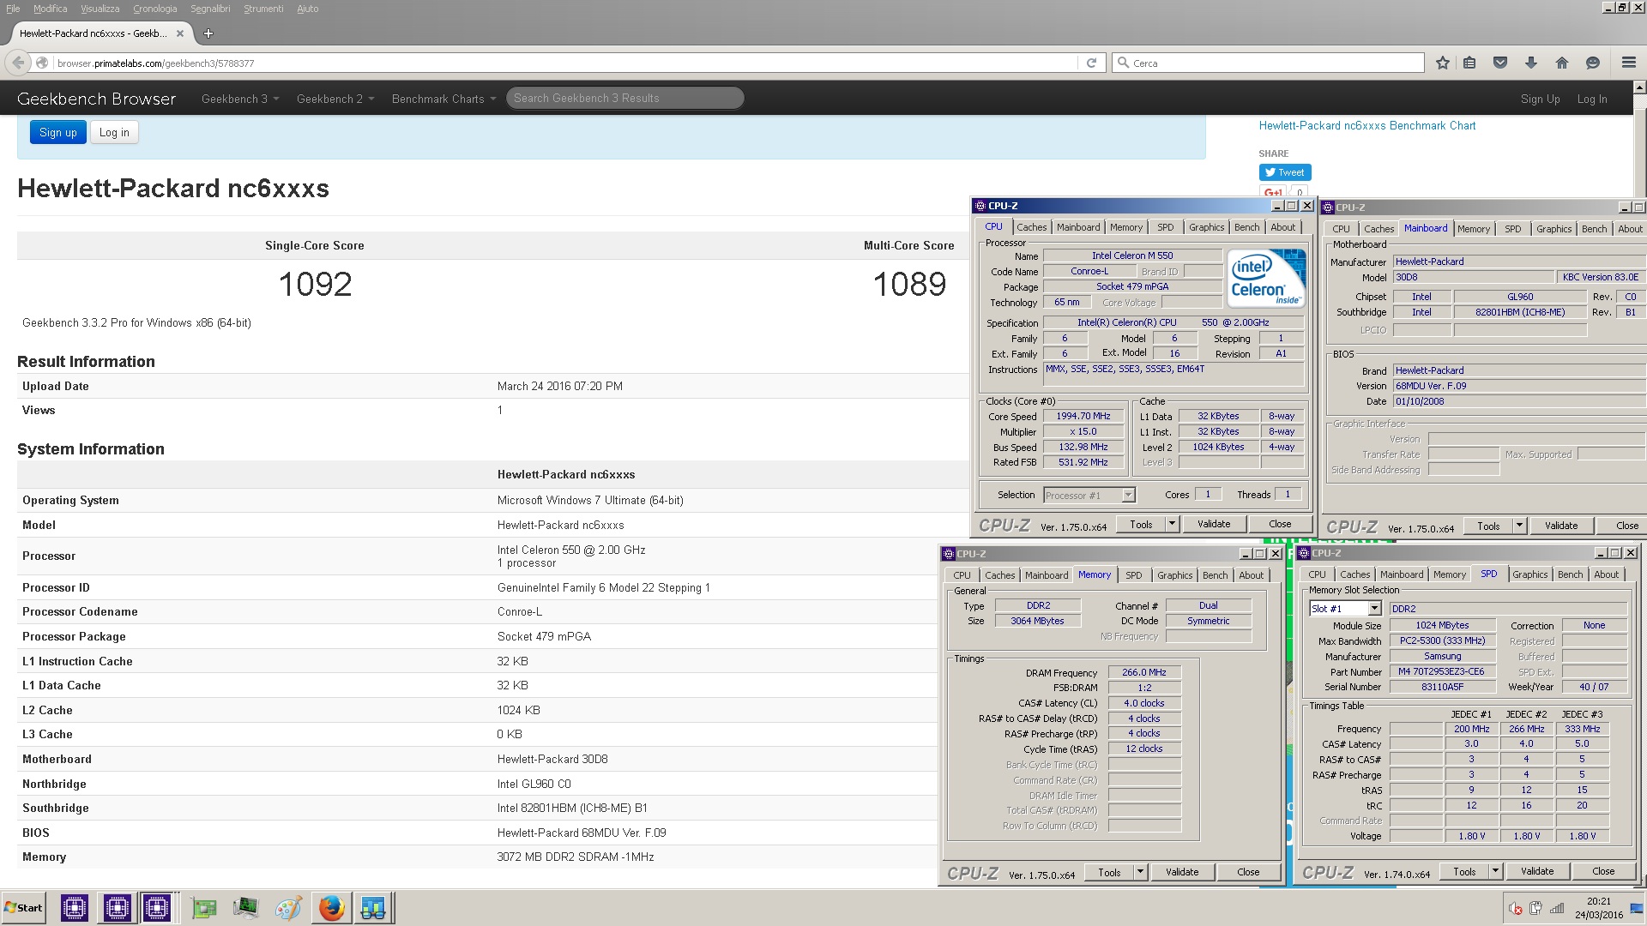Image resolution: width=1647 pixels, height=926 pixels.
Task: Click the Search Geekbench 3 Results field
Action: (x=624, y=99)
